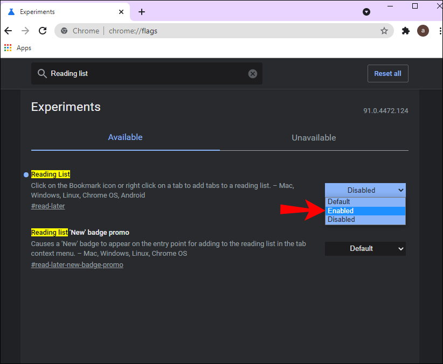Choose Disabled option in the dropdown list
This screenshot has width=443, height=364.
(365, 220)
